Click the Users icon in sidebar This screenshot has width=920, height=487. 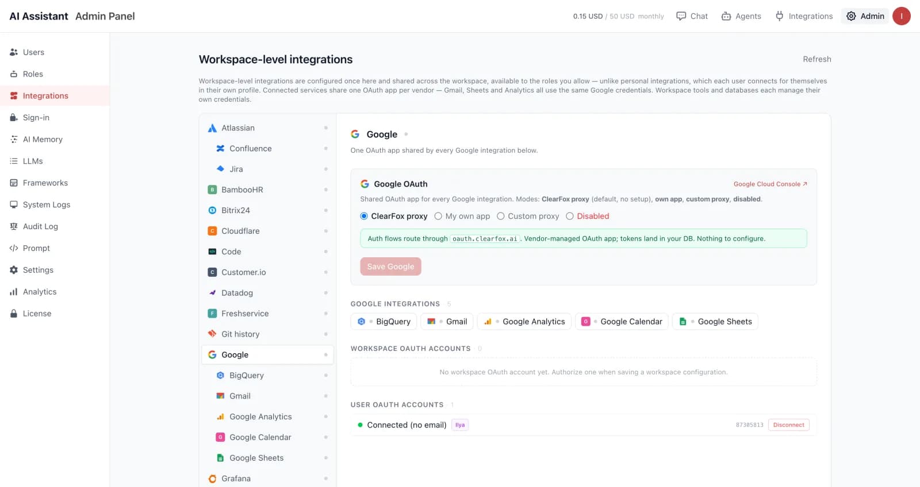(x=14, y=52)
